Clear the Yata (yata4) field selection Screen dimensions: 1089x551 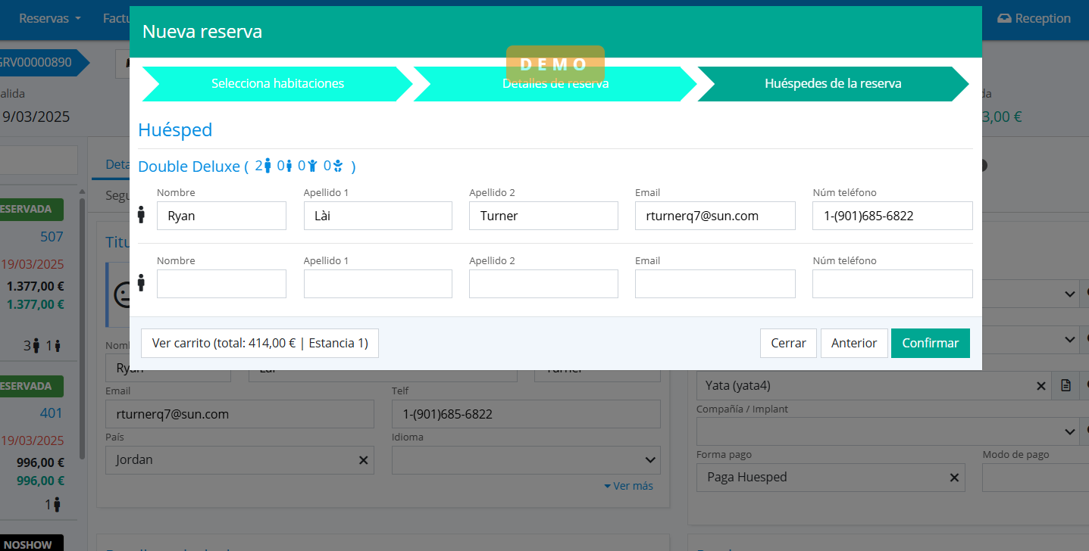[1040, 386]
